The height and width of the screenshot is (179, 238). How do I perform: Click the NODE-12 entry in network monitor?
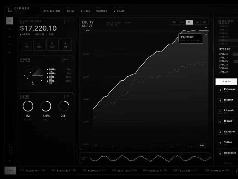click(x=59, y=78)
